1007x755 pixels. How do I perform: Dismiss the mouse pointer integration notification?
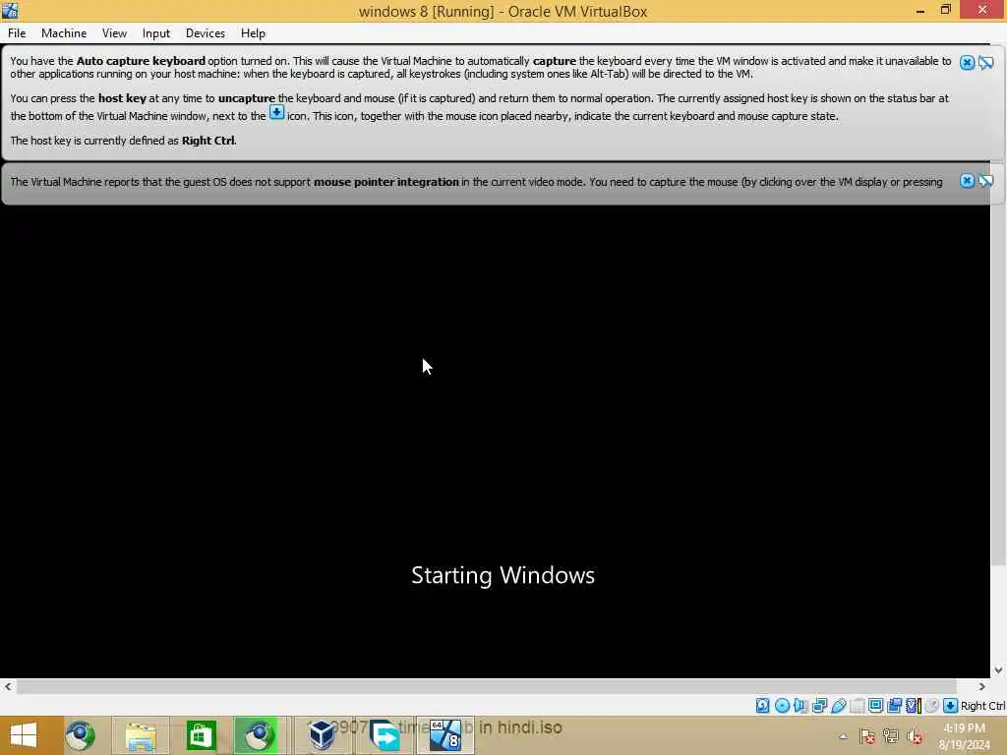point(968,181)
